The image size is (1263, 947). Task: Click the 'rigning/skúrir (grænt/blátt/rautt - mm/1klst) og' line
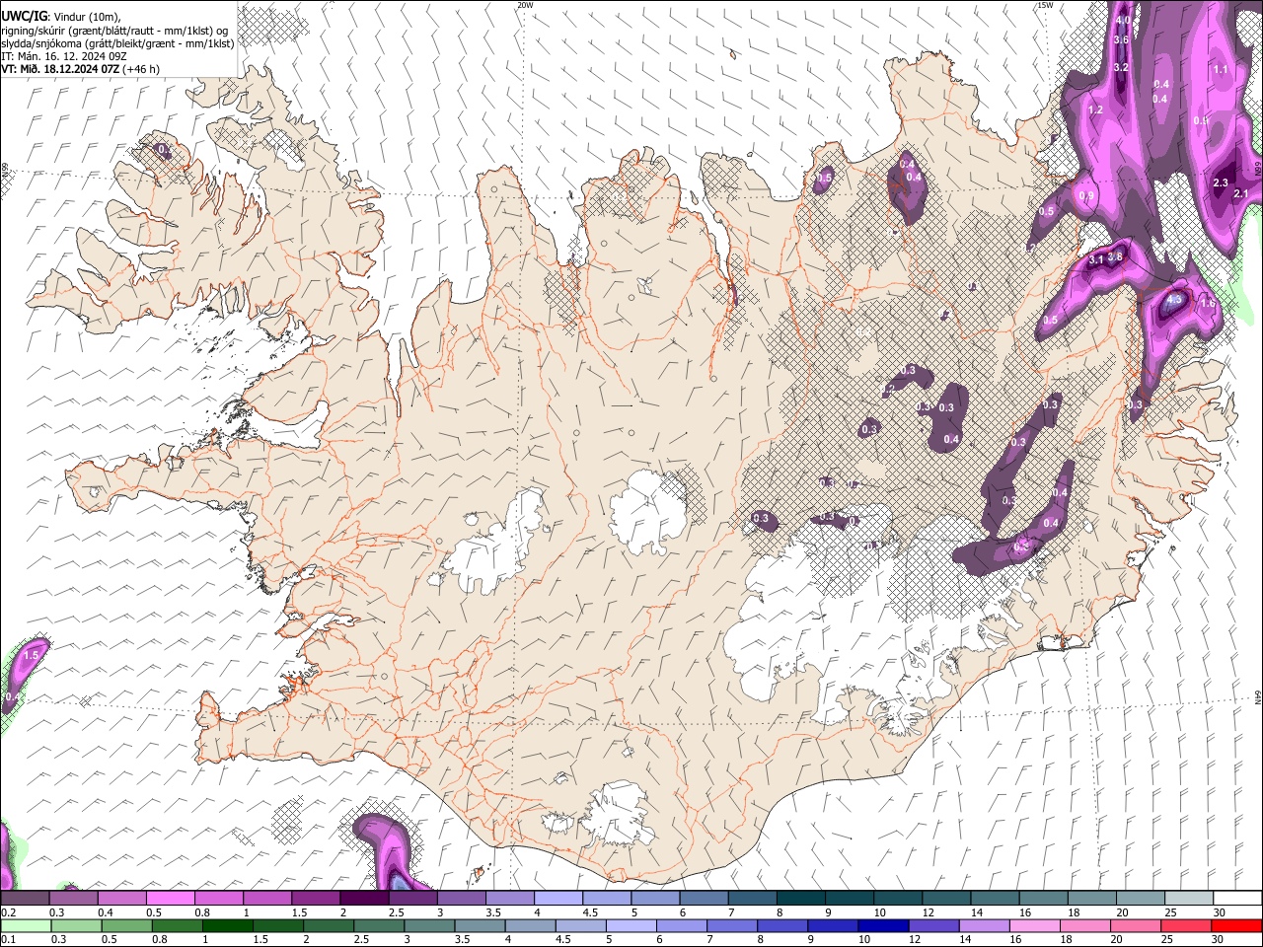(113, 31)
